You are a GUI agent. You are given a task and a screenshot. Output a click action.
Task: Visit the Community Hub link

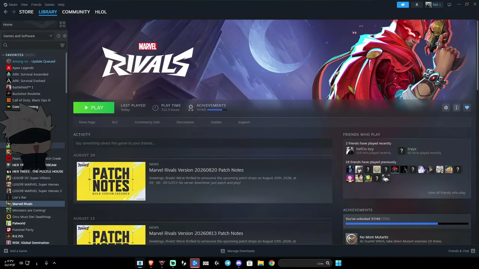(147, 122)
